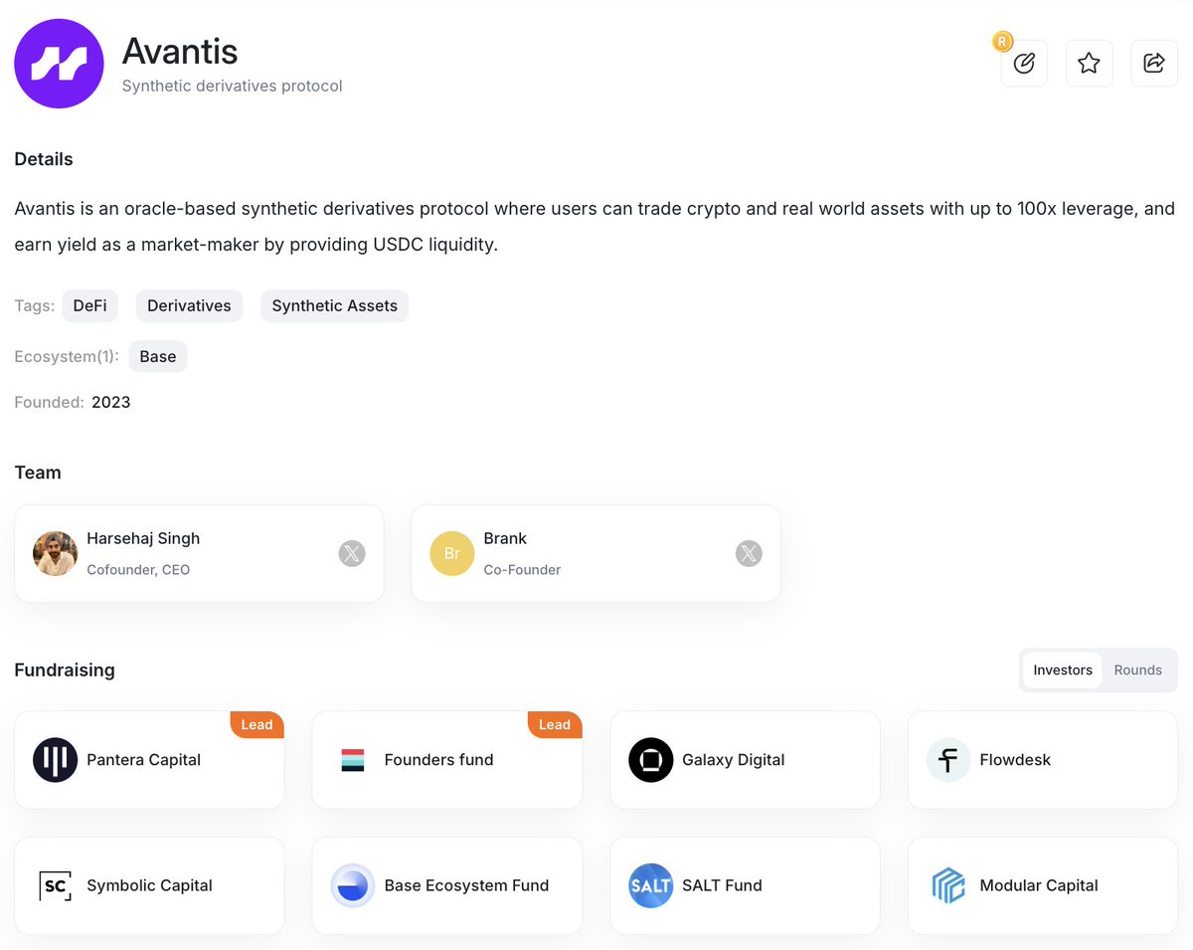
Task: Open the Symbolic Capital investor name
Action: (149, 885)
